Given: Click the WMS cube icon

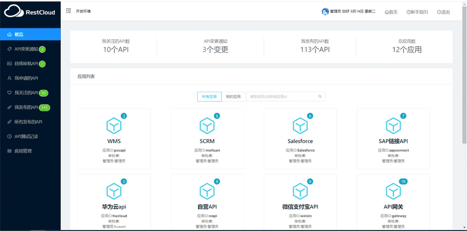Looking at the screenshot, I should coord(114,126).
